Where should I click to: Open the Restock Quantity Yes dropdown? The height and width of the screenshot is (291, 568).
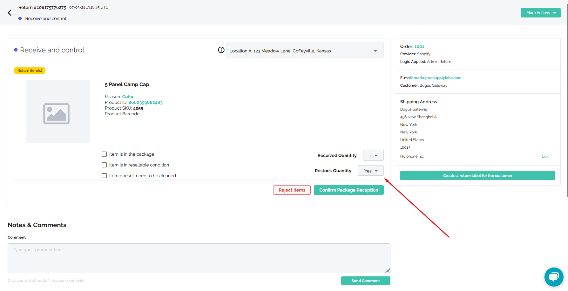tap(370, 171)
